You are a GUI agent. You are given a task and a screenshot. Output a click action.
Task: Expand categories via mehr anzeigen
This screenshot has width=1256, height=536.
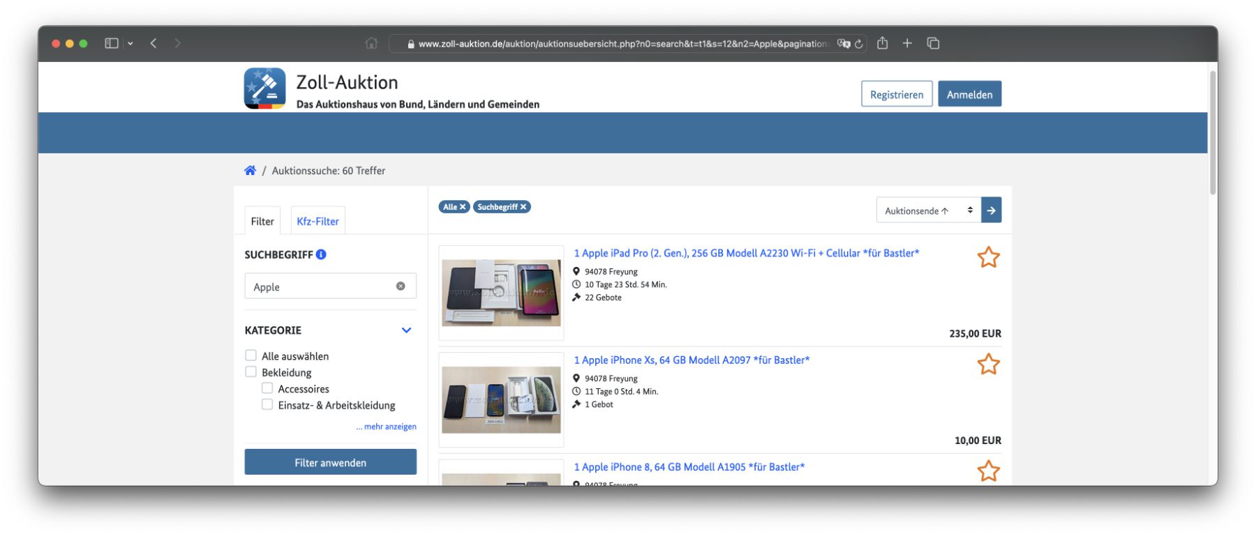(387, 427)
